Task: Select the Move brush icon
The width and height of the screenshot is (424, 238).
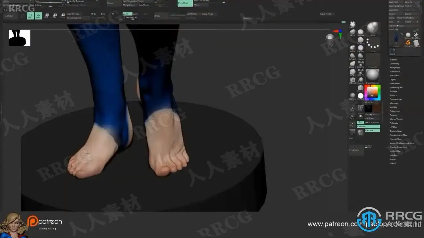Action: pyautogui.click(x=352, y=32)
